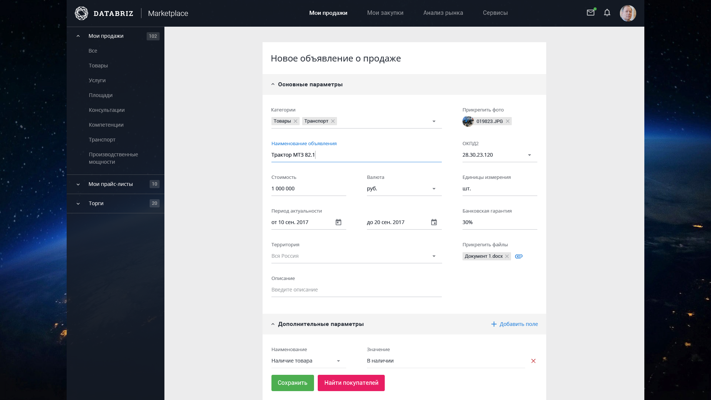
Task: Open Анализ рынка menu item
Action: [x=443, y=13]
